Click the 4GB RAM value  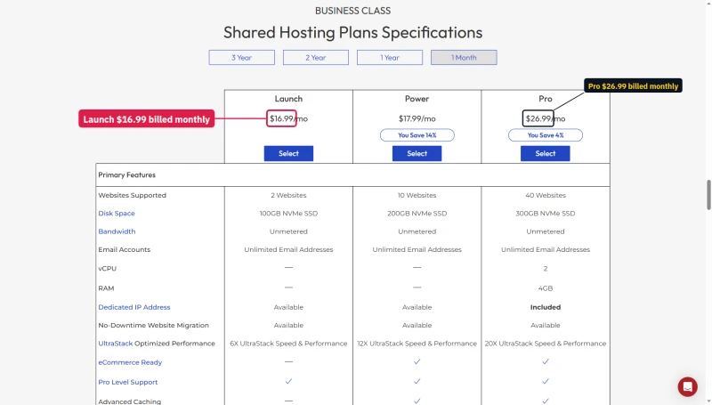pos(546,288)
